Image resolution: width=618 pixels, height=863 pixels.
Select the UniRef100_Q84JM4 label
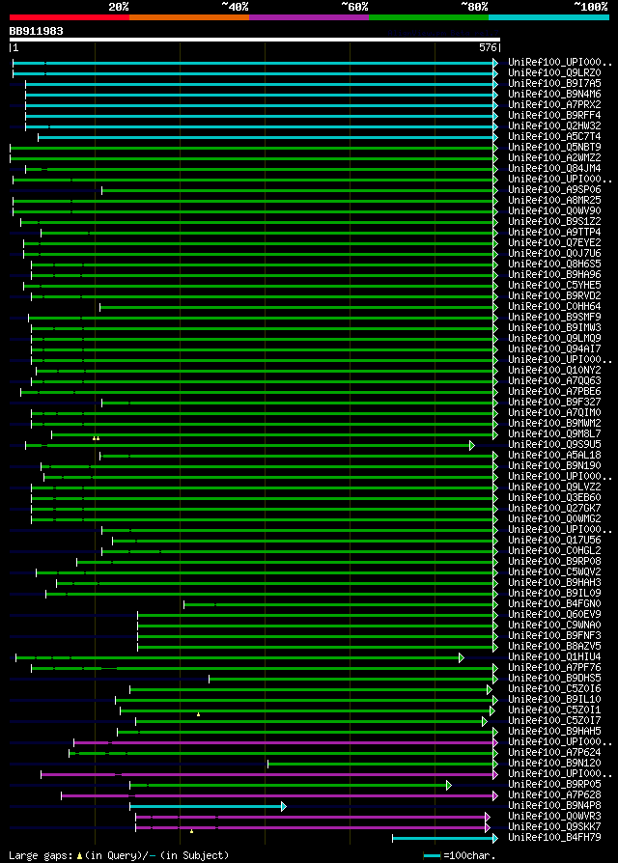[x=554, y=168]
